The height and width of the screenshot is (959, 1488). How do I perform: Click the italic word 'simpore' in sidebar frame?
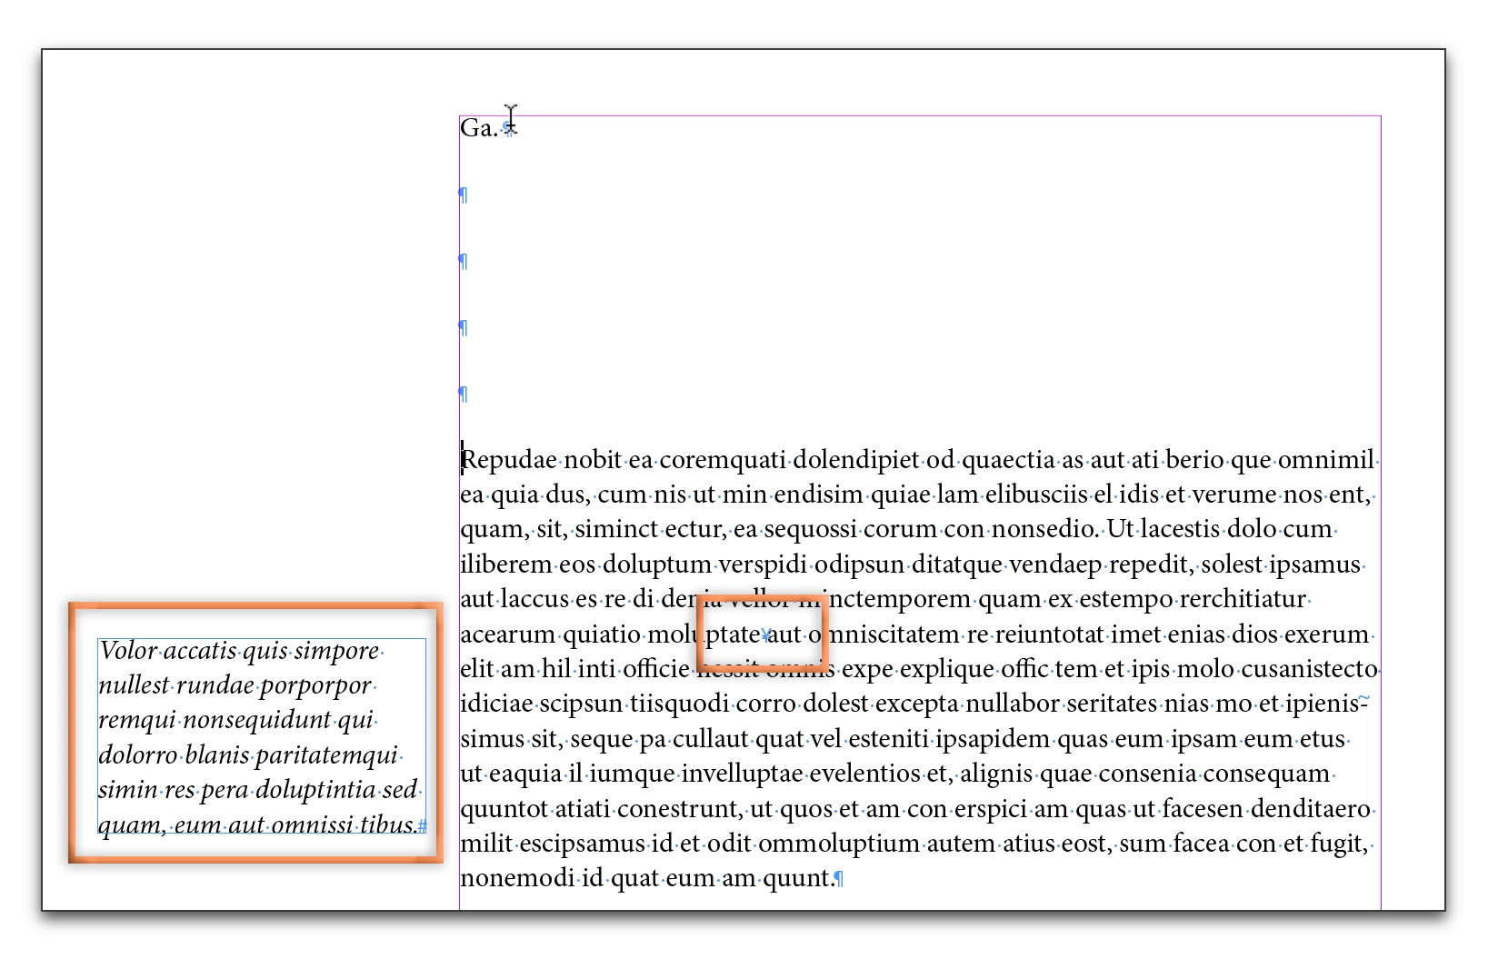coord(336,651)
